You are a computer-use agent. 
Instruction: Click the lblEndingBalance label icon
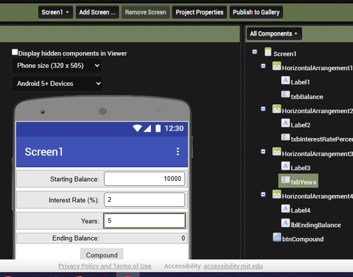pyautogui.click(x=286, y=223)
